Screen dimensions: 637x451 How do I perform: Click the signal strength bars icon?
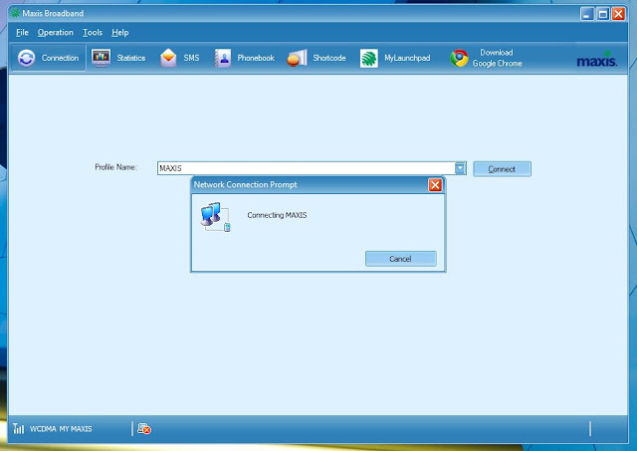click(18, 428)
